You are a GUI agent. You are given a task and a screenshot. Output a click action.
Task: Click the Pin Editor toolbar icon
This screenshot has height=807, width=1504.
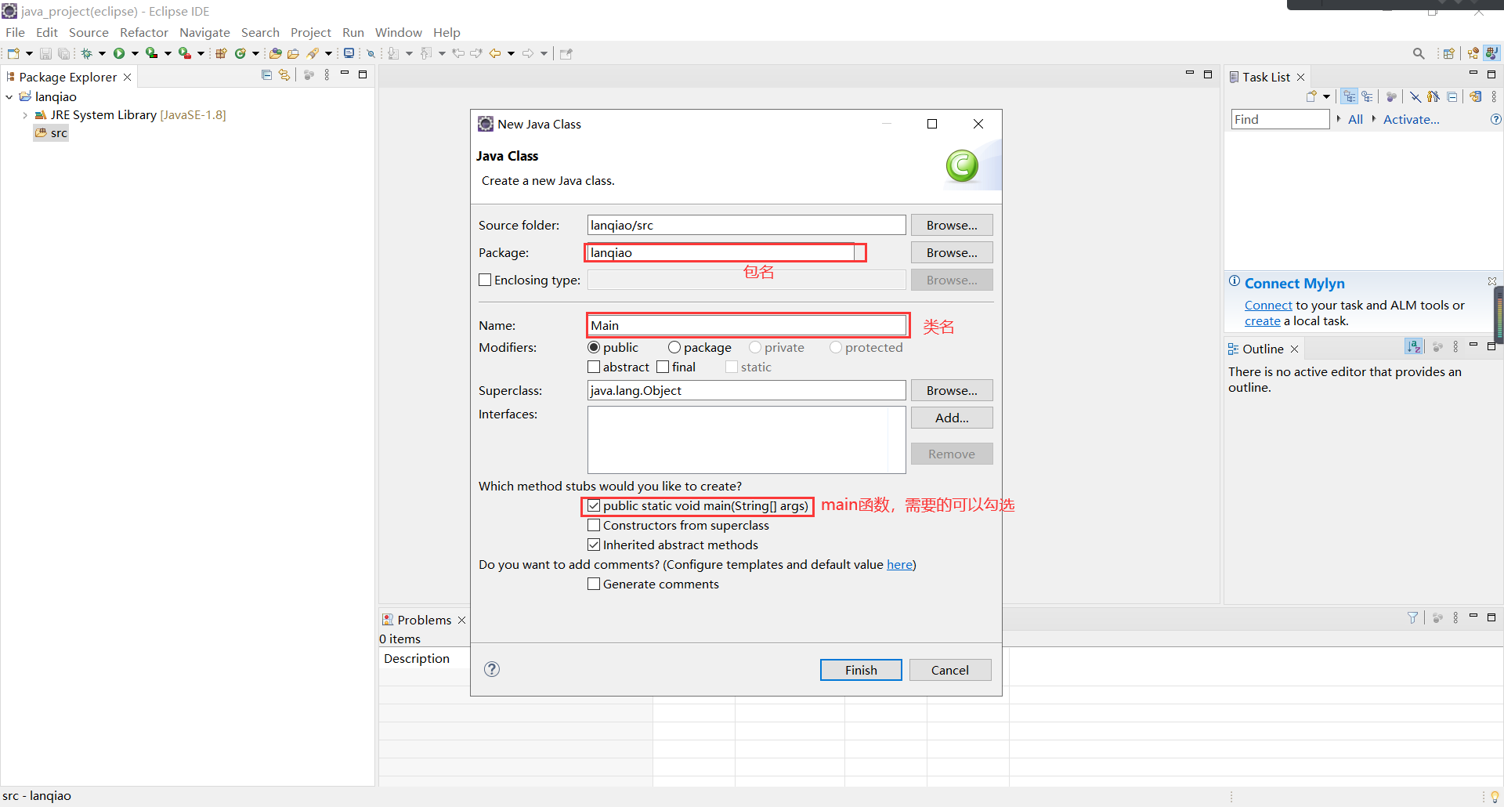566,53
